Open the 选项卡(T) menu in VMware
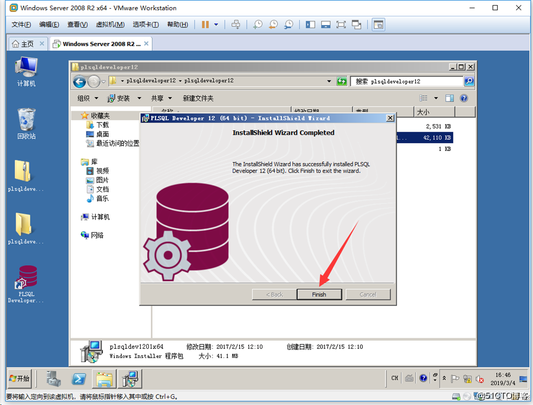 pos(146,24)
